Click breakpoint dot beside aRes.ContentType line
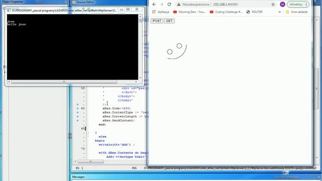The image size is (322, 181). click(77, 113)
